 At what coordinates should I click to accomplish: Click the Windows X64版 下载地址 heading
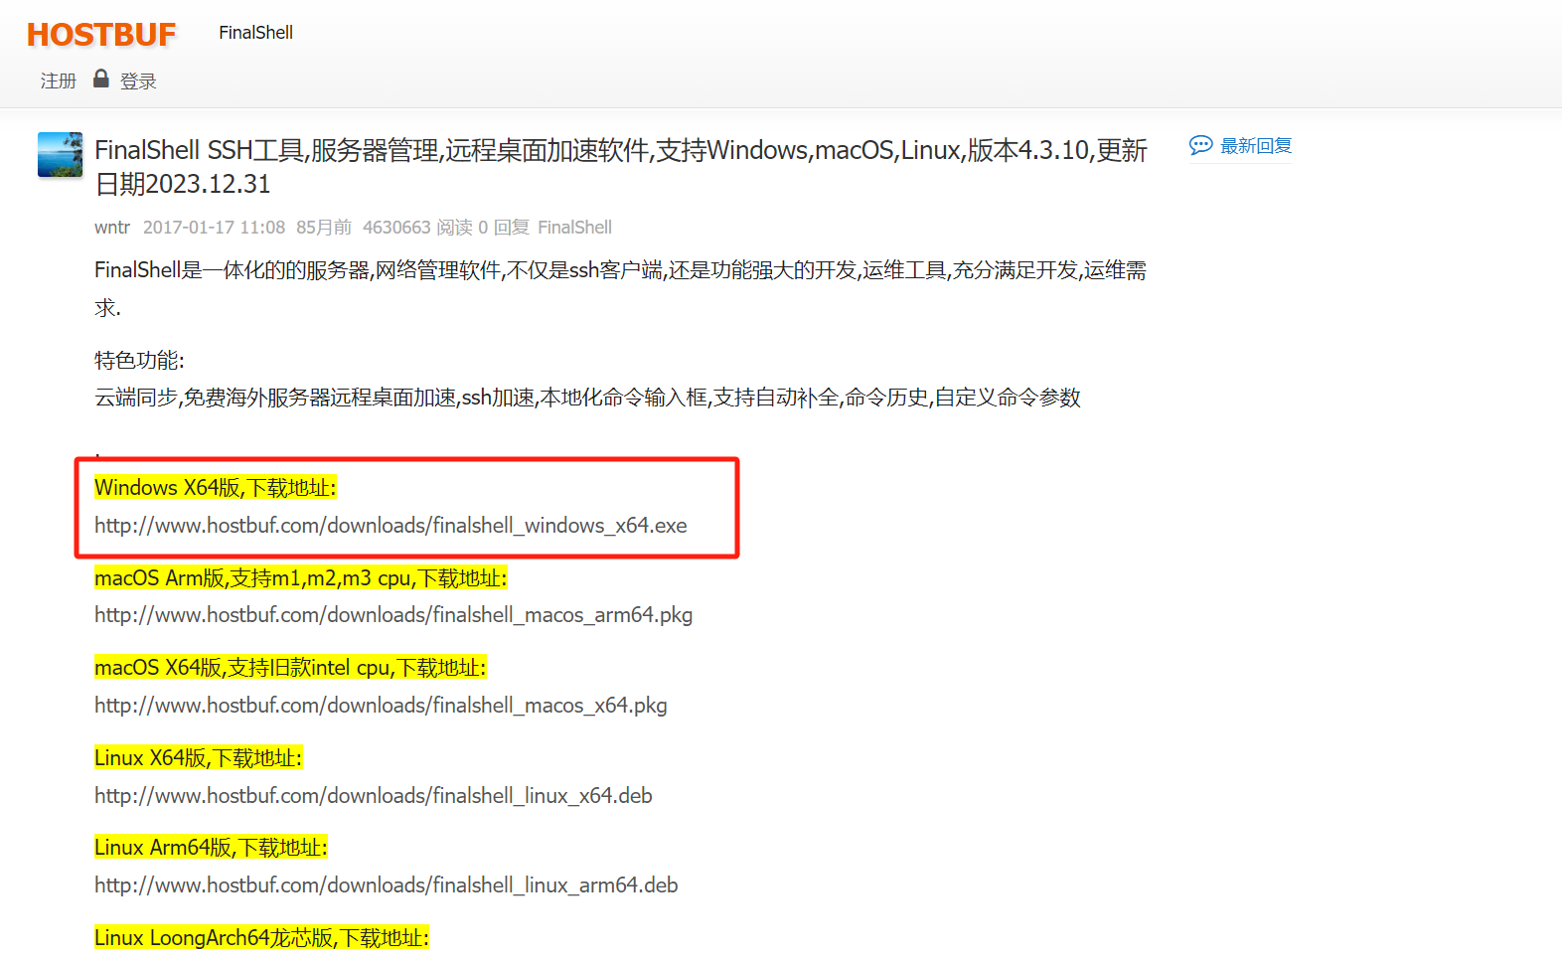[216, 488]
